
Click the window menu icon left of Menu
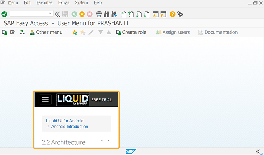3,2
